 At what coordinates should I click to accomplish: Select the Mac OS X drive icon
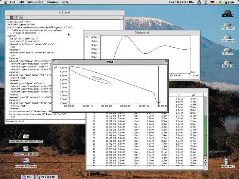point(227,51)
